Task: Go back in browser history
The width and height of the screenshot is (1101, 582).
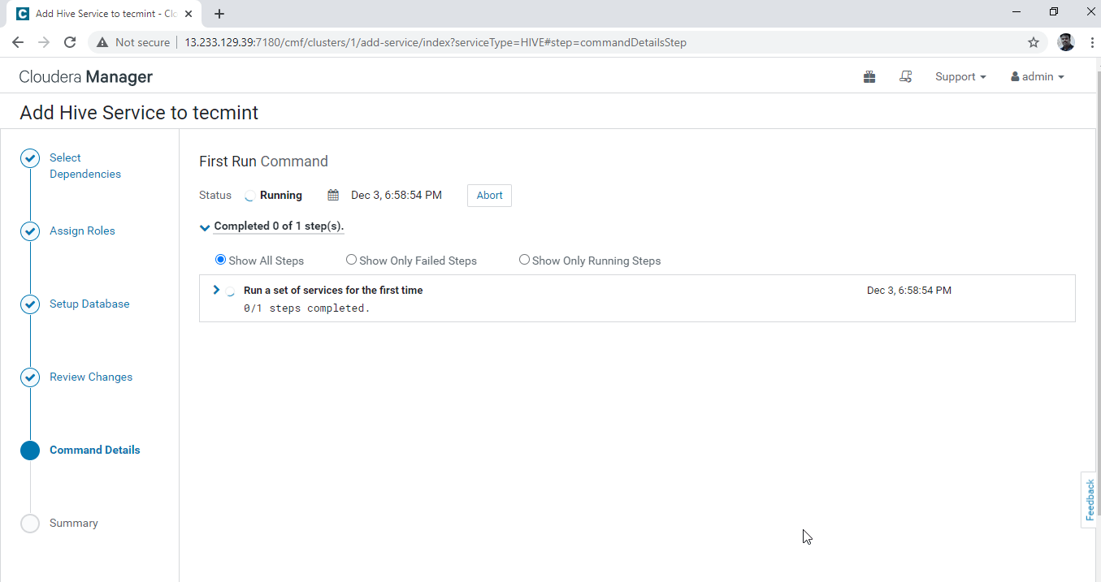Action: coord(18,42)
